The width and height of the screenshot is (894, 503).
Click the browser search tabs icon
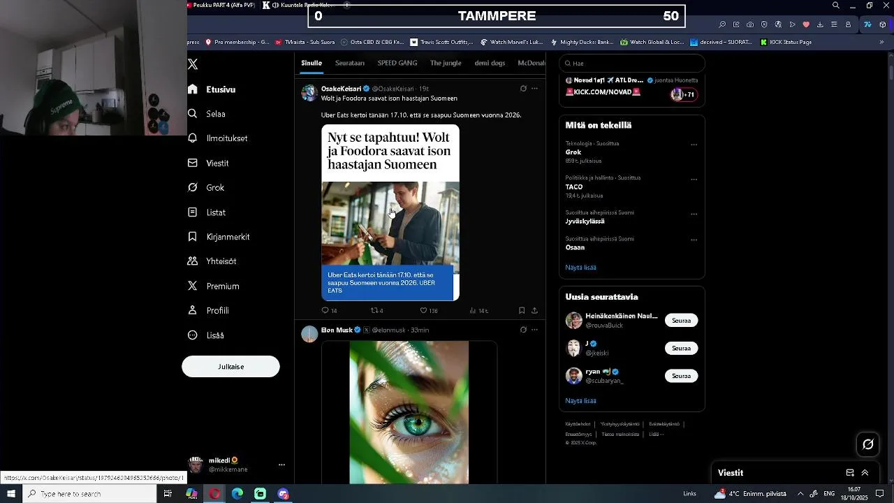pos(836,6)
